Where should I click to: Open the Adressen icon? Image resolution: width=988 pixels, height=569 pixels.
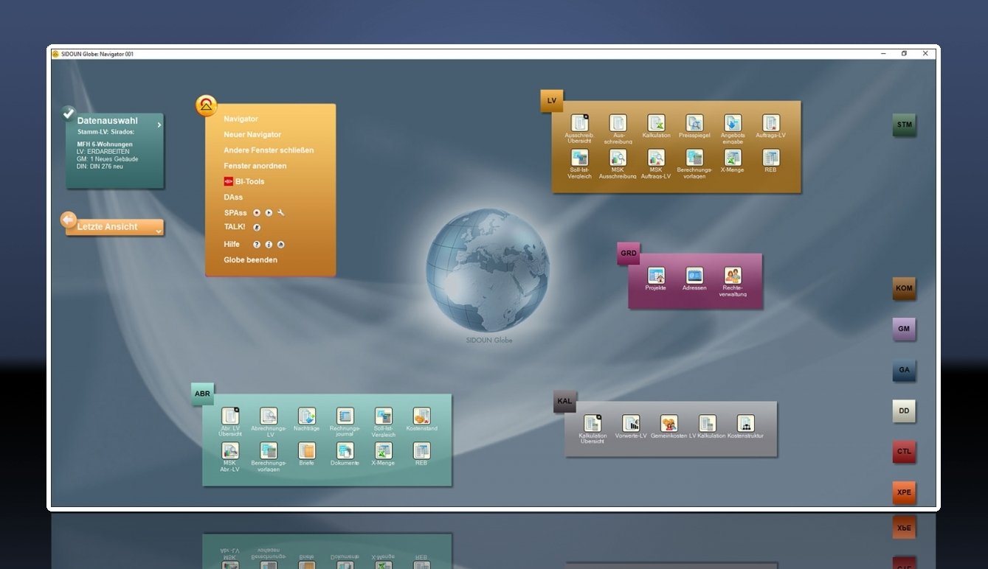(x=694, y=276)
